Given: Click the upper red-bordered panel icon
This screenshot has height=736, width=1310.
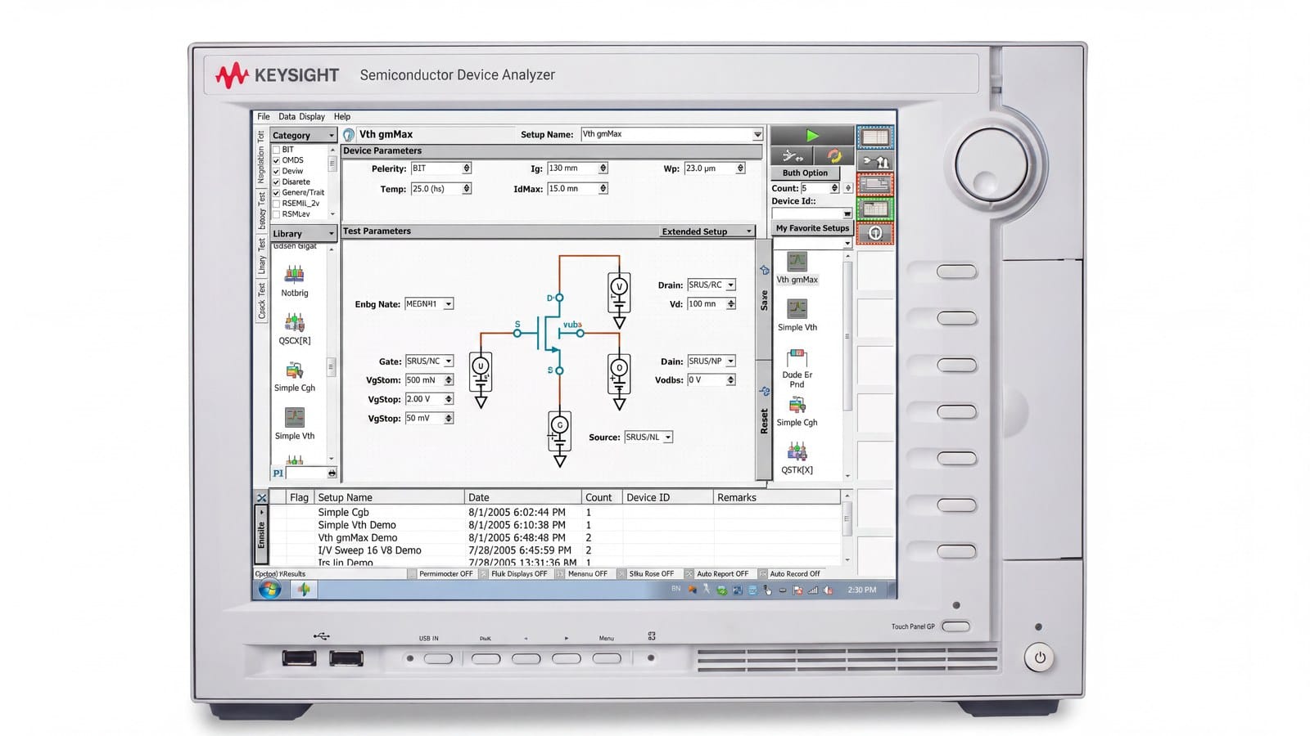Looking at the screenshot, I should click(x=874, y=186).
